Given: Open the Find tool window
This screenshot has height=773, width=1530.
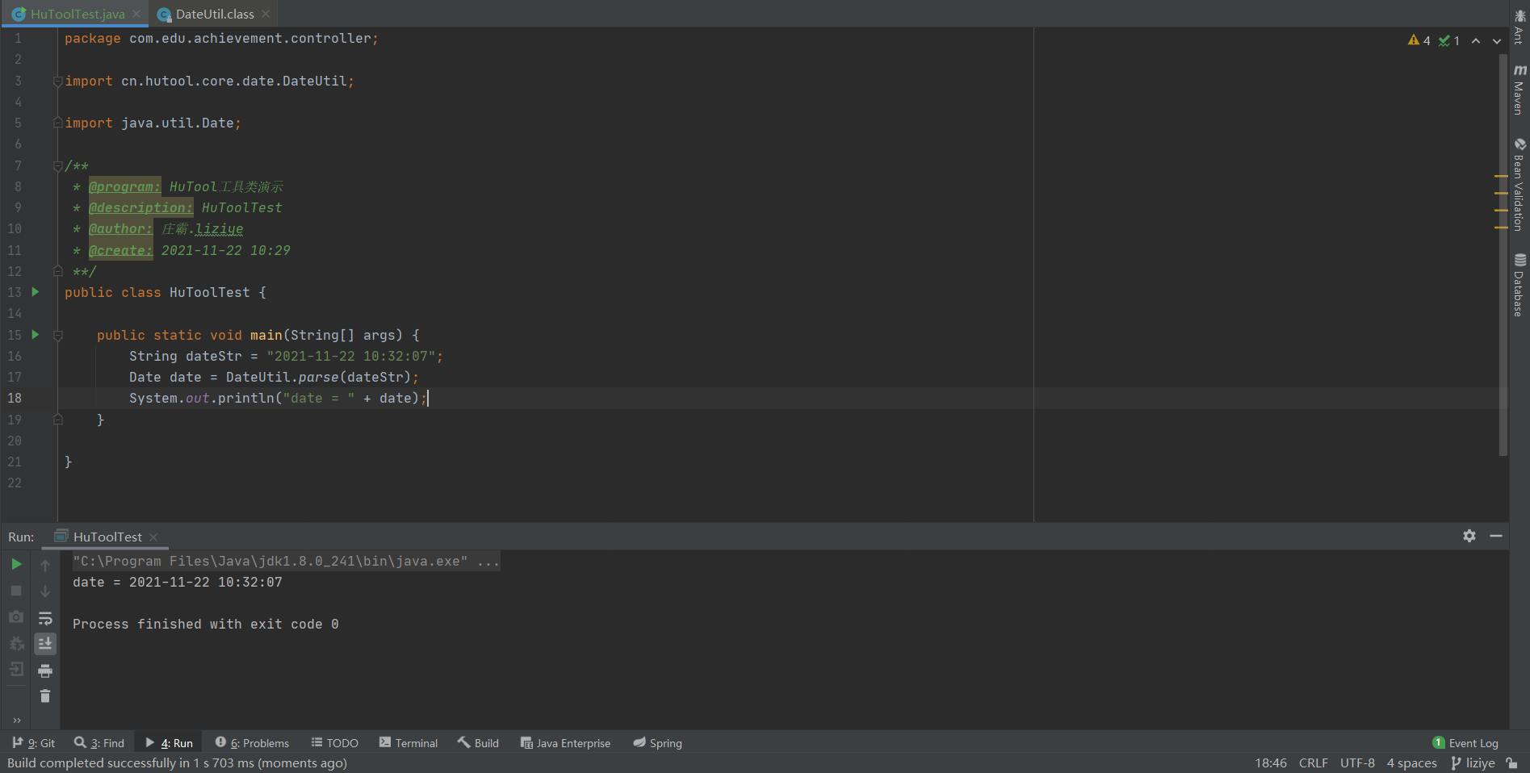Looking at the screenshot, I should 99,743.
